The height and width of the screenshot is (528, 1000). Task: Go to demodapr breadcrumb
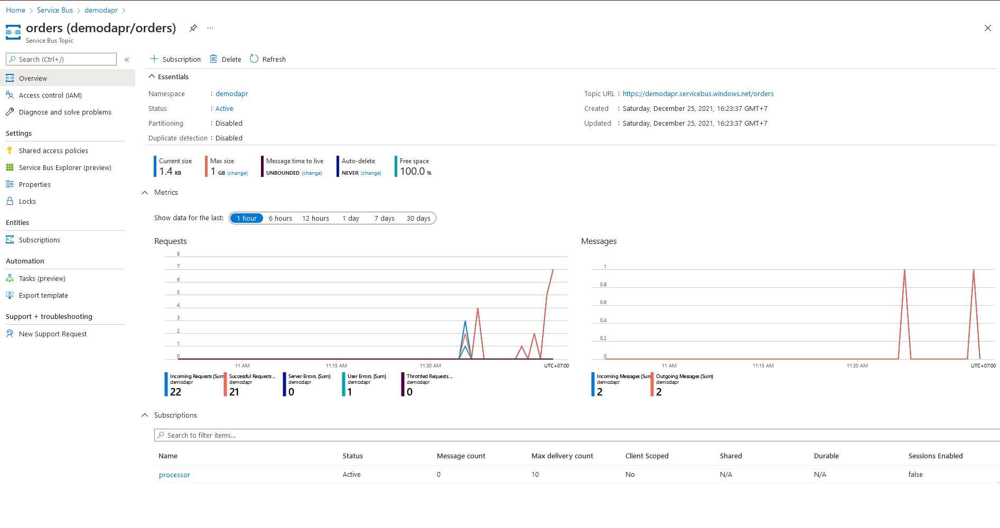tap(101, 10)
